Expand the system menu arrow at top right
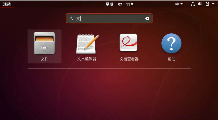The width and height of the screenshot is (218, 120). [213, 4]
